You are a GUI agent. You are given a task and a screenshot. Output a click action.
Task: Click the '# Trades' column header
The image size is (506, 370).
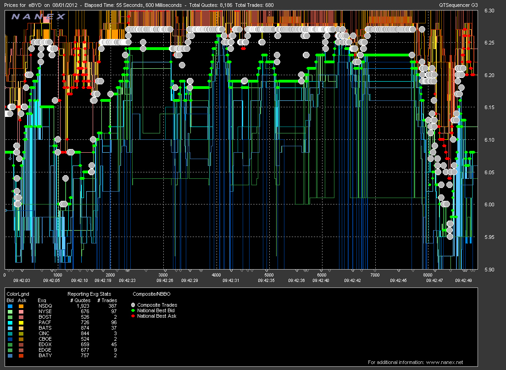[107, 300]
